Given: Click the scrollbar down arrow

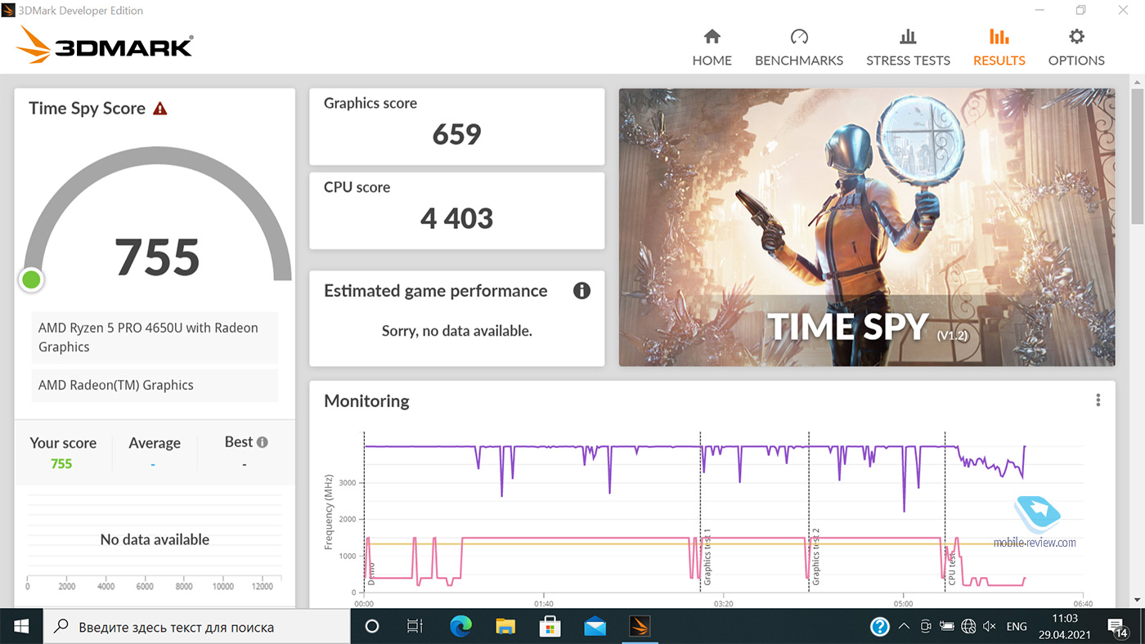Looking at the screenshot, I should (x=1137, y=601).
